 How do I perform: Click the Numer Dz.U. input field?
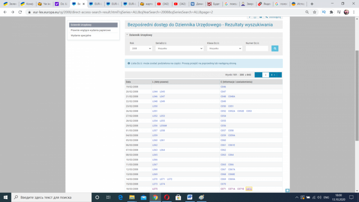[x=257, y=48]
